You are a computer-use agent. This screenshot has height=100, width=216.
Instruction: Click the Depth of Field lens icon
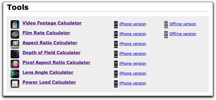(15, 54)
